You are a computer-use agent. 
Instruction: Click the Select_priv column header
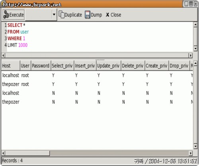62,65
